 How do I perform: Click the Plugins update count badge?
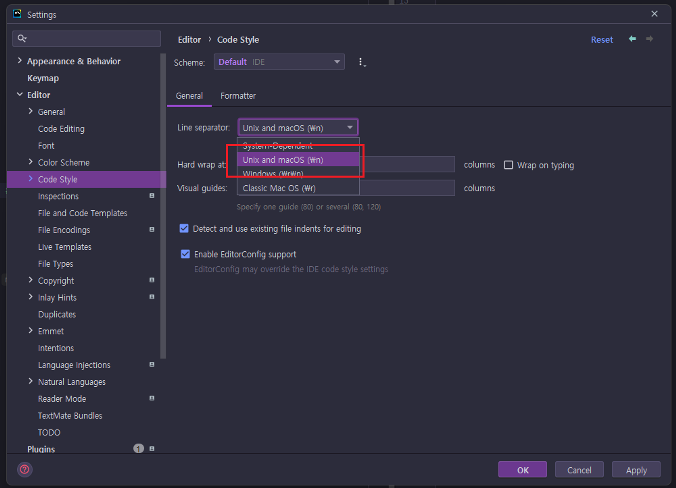point(139,449)
